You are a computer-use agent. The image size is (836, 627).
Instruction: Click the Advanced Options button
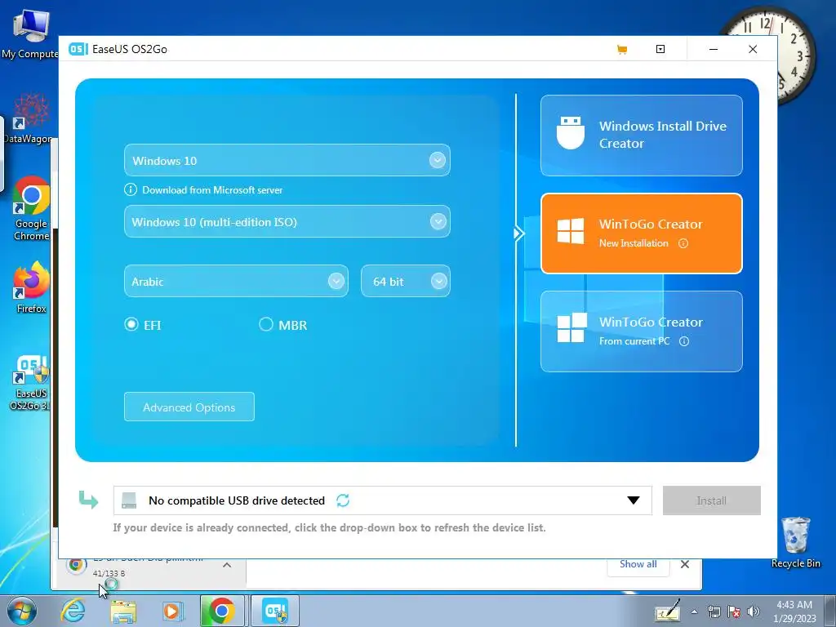189,407
